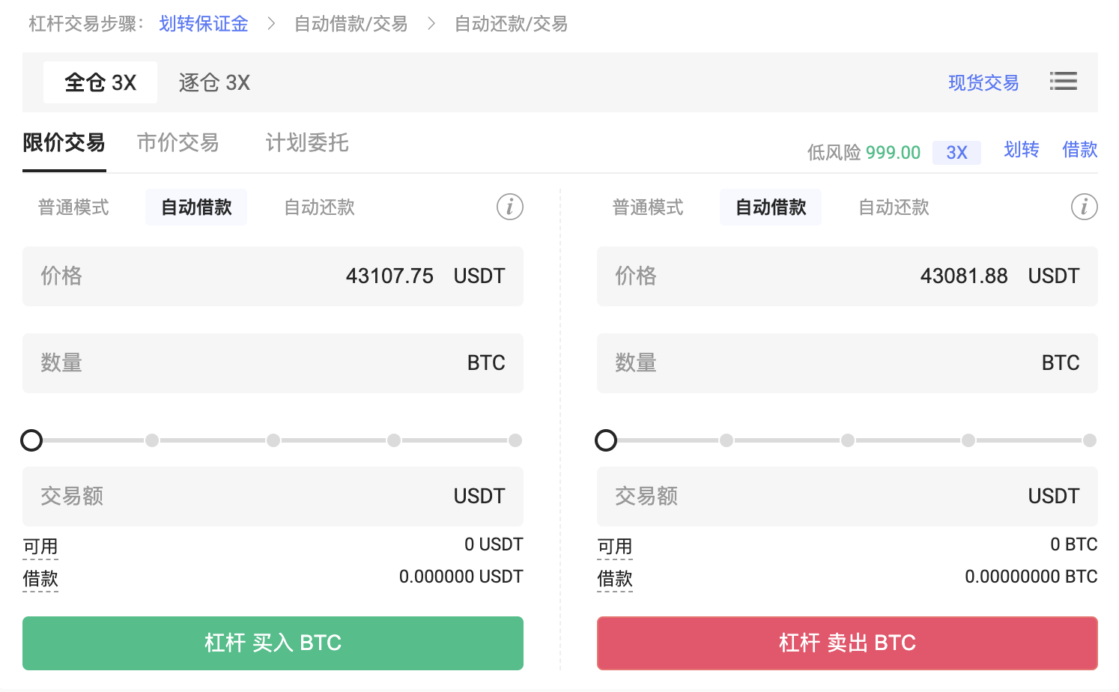Select the 限价交易 tab
1119x692 pixels.
64,142
